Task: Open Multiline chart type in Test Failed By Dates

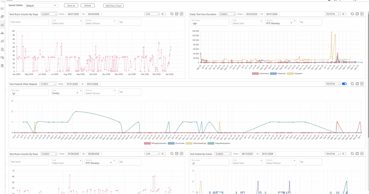Action: [332, 154]
